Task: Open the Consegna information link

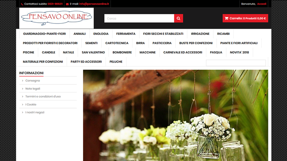Action: (32, 81)
